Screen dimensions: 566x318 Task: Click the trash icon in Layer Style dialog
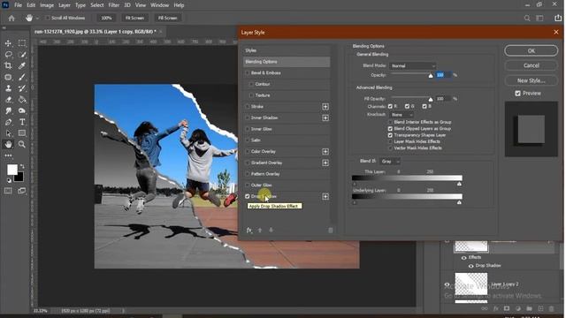tap(330, 230)
